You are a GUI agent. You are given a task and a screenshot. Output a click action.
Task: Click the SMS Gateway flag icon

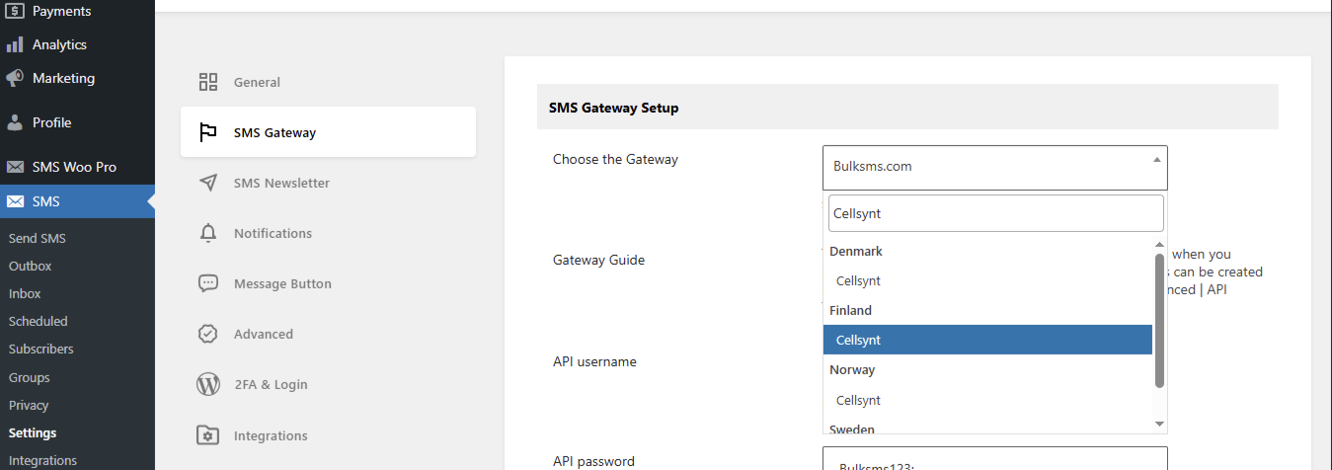coord(208,132)
